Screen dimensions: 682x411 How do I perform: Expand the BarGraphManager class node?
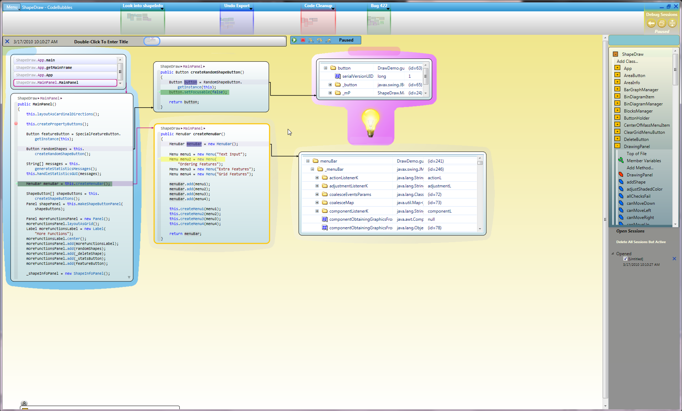click(617, 89)
